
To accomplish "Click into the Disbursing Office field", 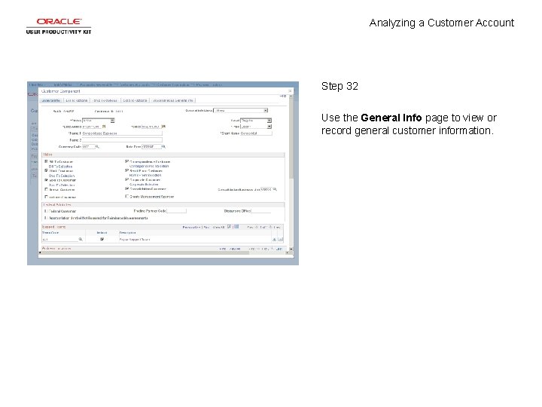I will tap(261, 211).
